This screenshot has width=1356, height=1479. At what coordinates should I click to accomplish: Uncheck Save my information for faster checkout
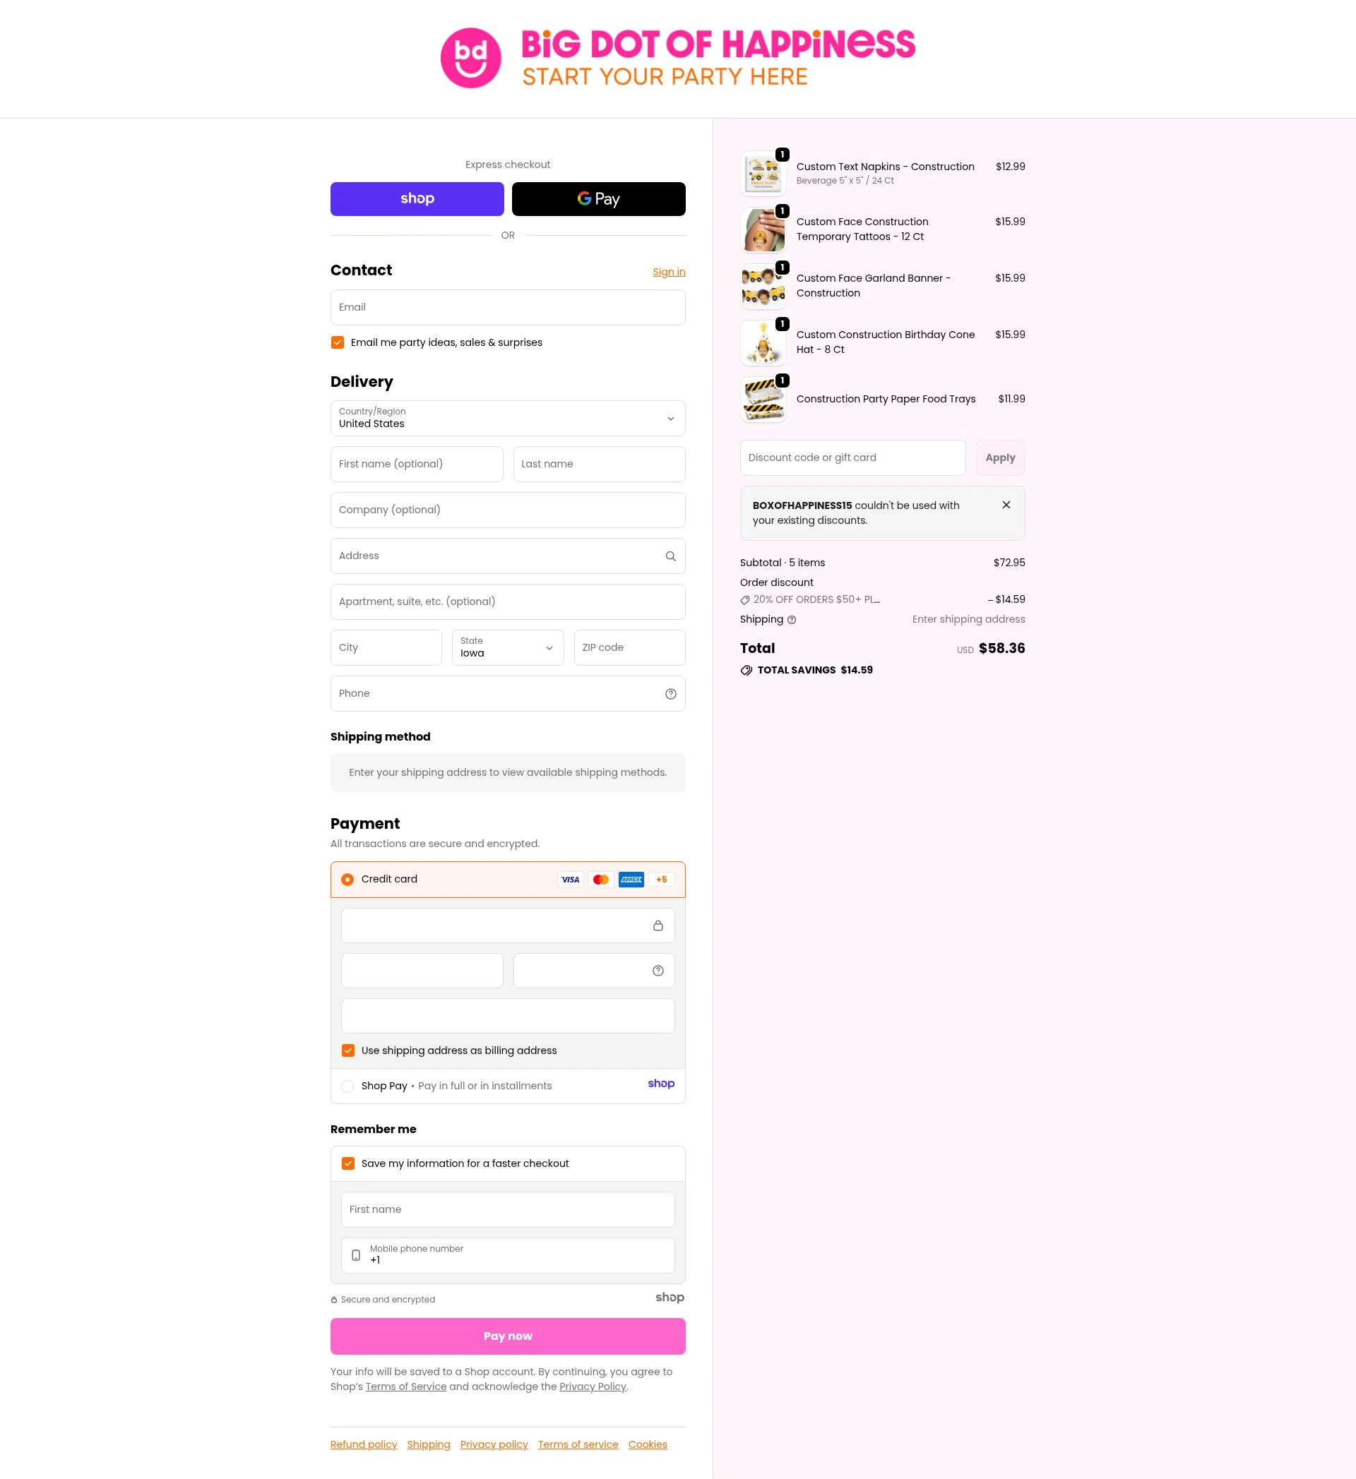(x=347, y=1163)
